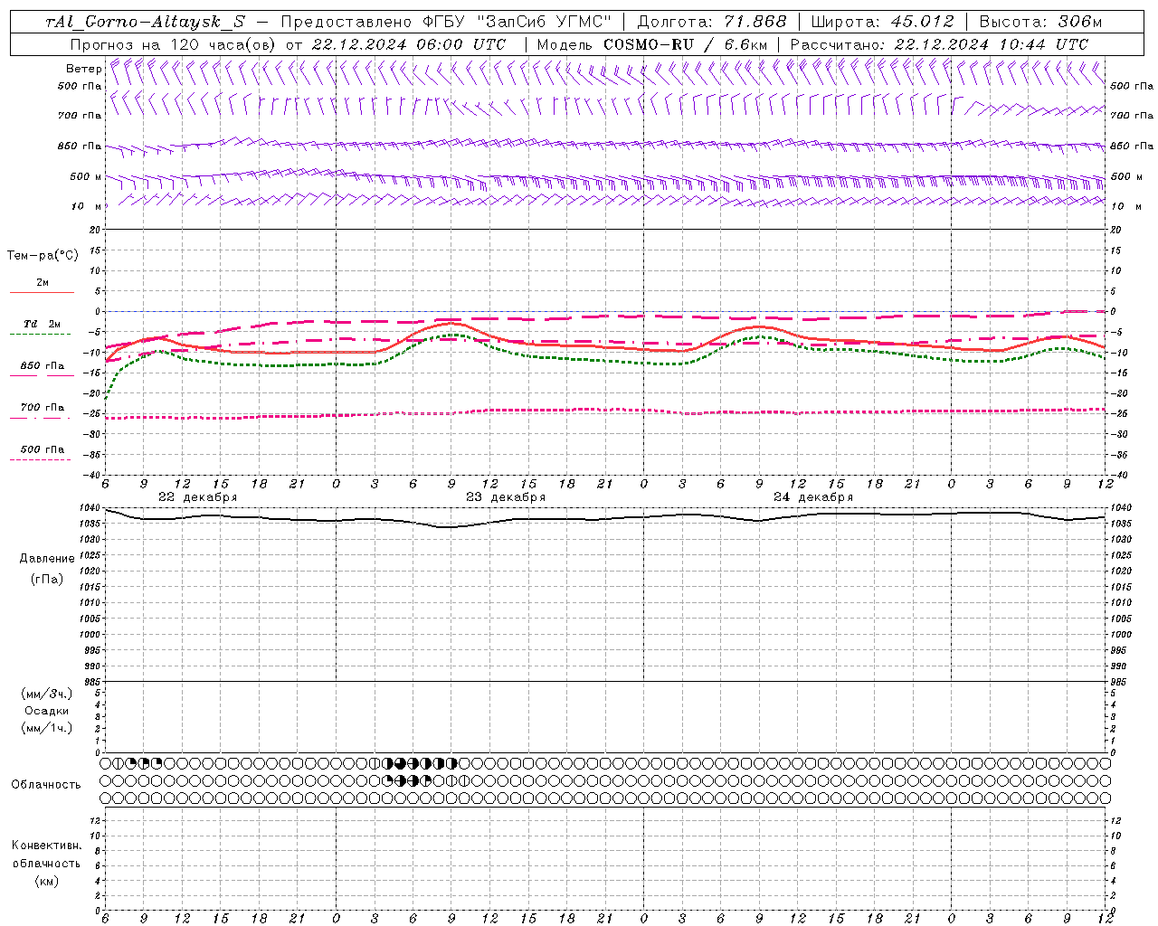This screenshot has height=926, width=1158.
Task: Pick the pink long-dash legend line under '850 гПа'
Action: [42, 375]
